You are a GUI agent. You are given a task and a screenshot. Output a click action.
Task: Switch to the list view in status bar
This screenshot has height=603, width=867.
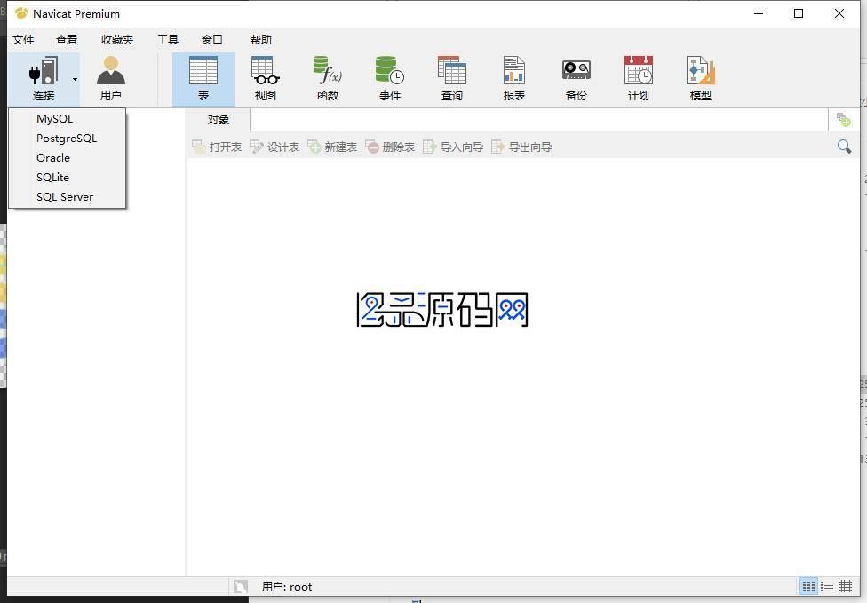pyautogui.click(x=827, y=586)
